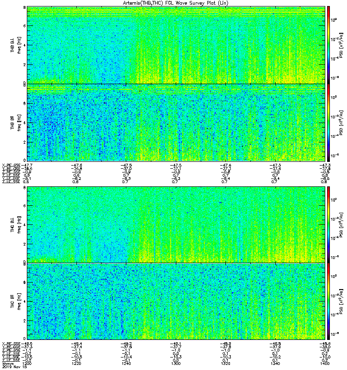The width and height of the screenshot is (347, 370).
Task: Click the 1200 time tick label
Action: pyautogui.click(x=26, y=364)
